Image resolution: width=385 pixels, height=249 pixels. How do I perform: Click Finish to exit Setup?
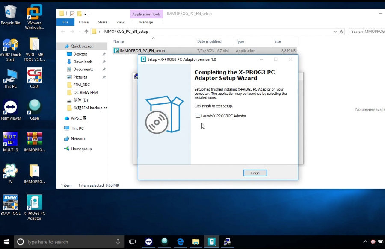coord(255,173)
